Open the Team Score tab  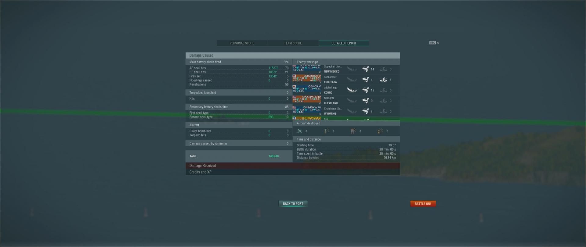point(293,43)
